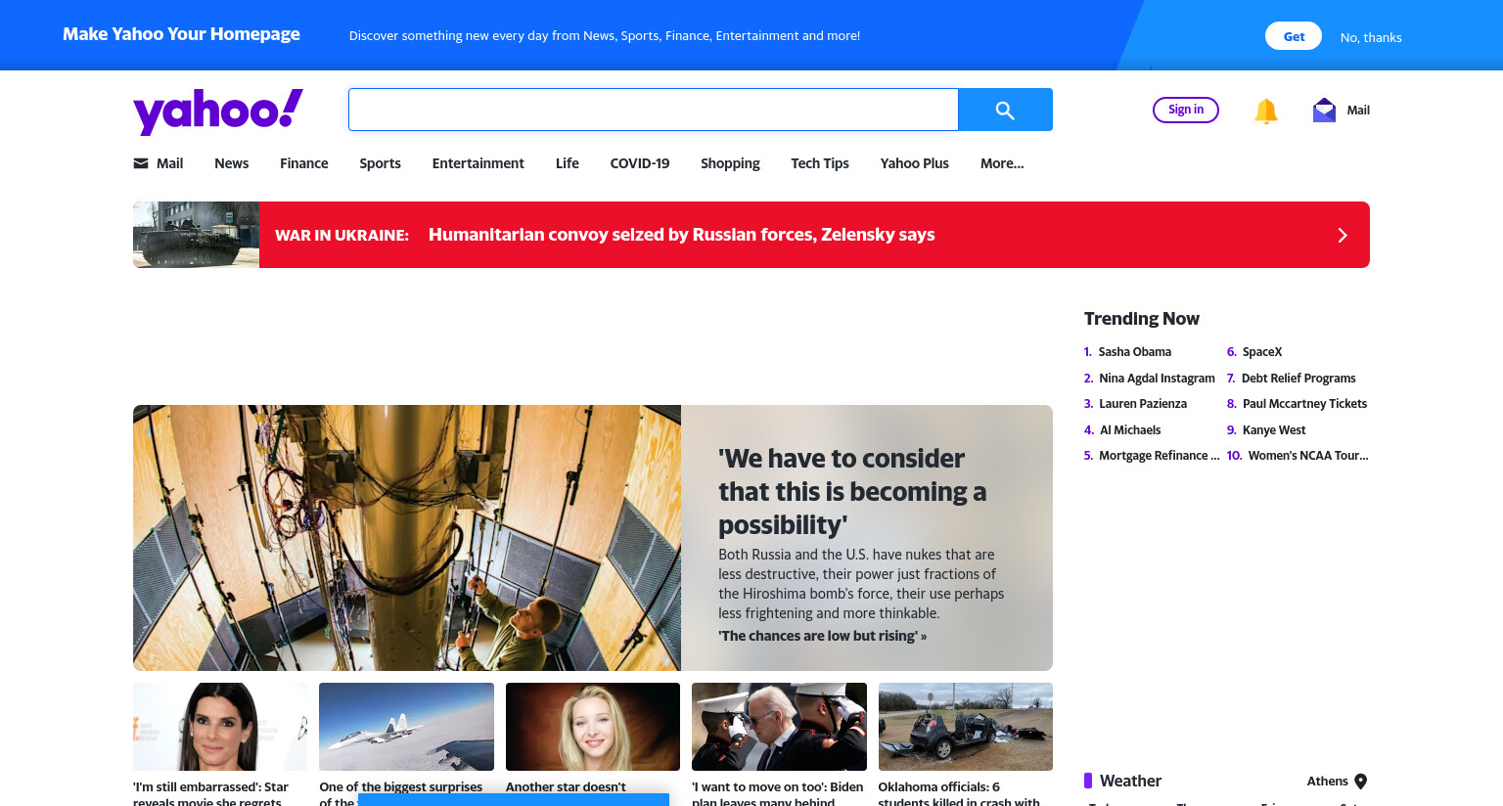The width and height of the screenshot is (1503, 806).
Task: Expand the Ukraine banner chevron arrow
Action: pos(1343,235)
